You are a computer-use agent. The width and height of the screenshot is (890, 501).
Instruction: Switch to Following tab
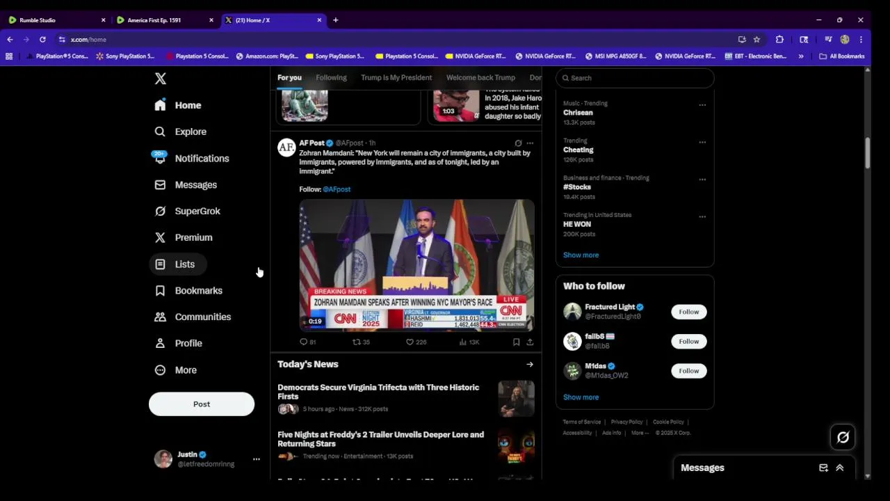[331, 77]
